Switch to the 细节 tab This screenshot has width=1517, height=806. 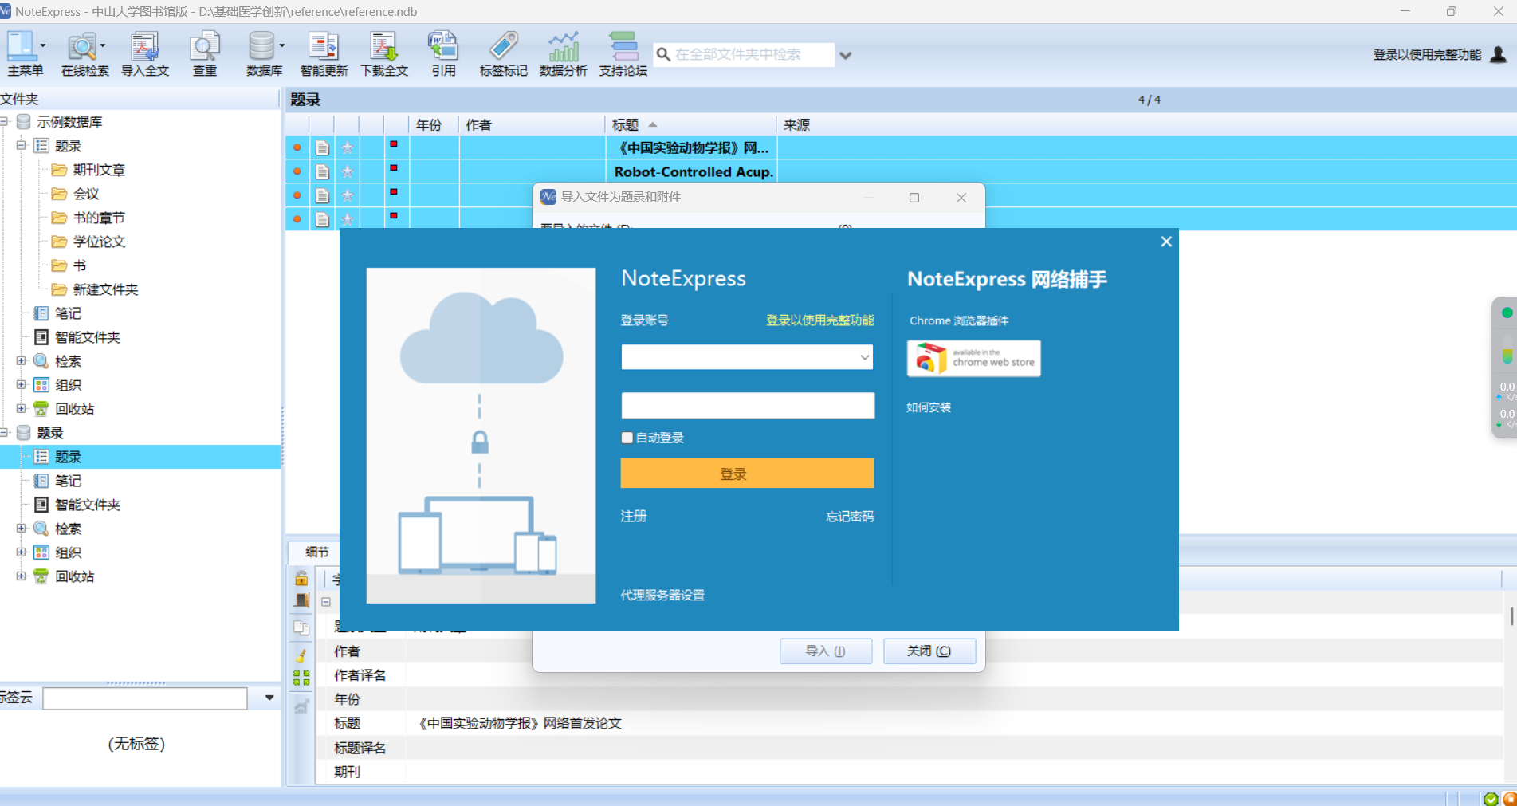pyautogui.click(x=316, y=552)
